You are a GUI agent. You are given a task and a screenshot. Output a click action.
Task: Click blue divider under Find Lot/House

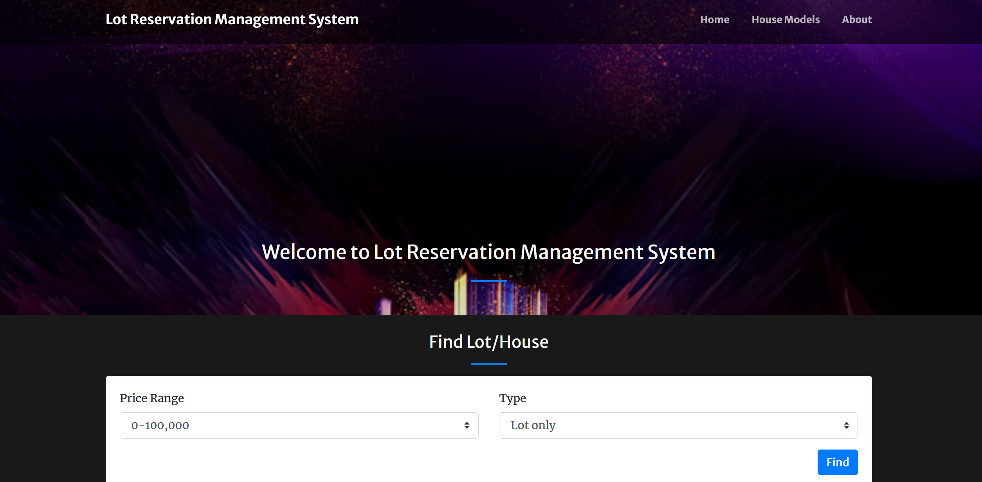(x=488, y=364)
